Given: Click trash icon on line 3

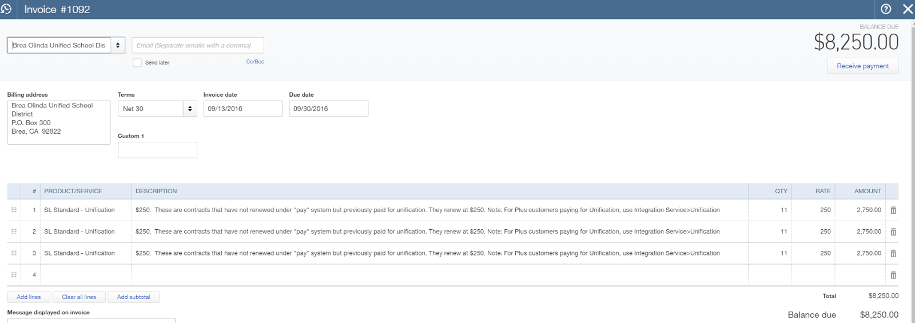Looking at the screenshot, I should [893, 253].
